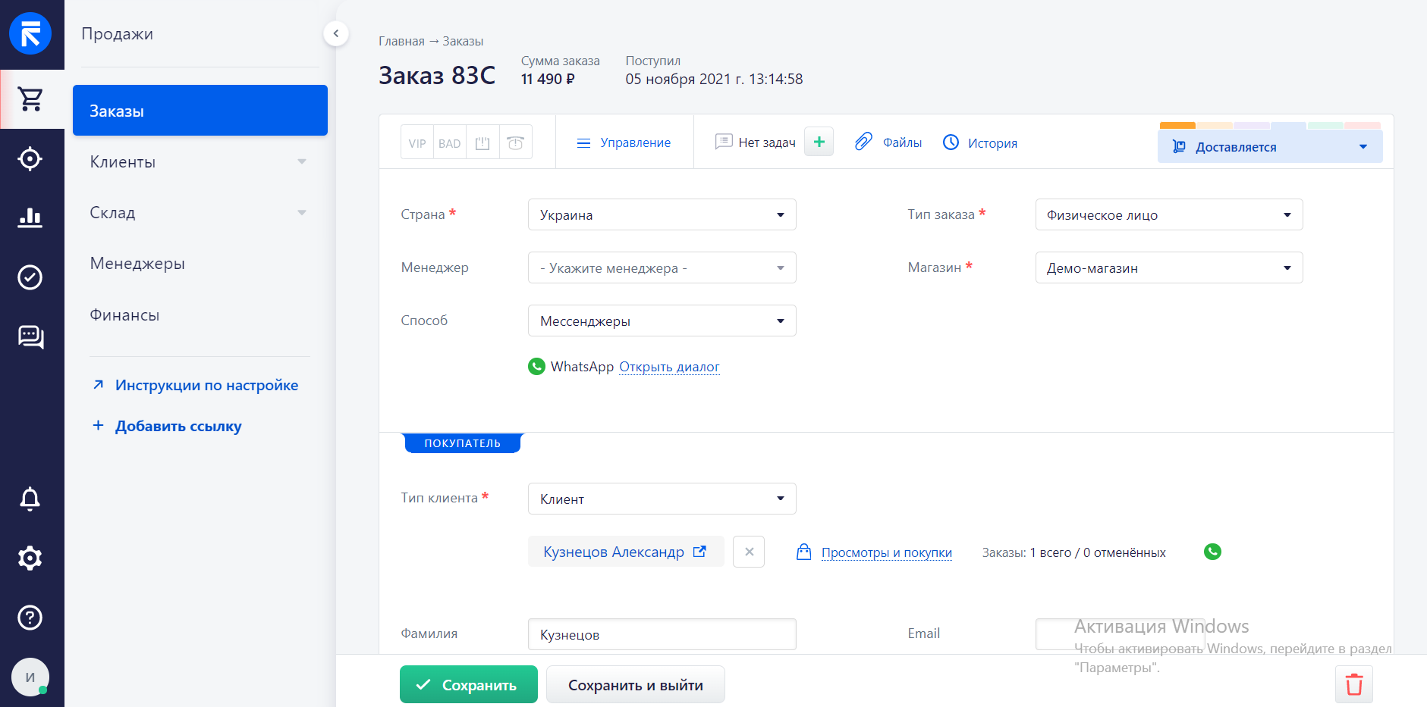Add a new task with plus button
The width and height of the screenshot is (1427, 707).
pyautogui.click(x=819, y=142)
